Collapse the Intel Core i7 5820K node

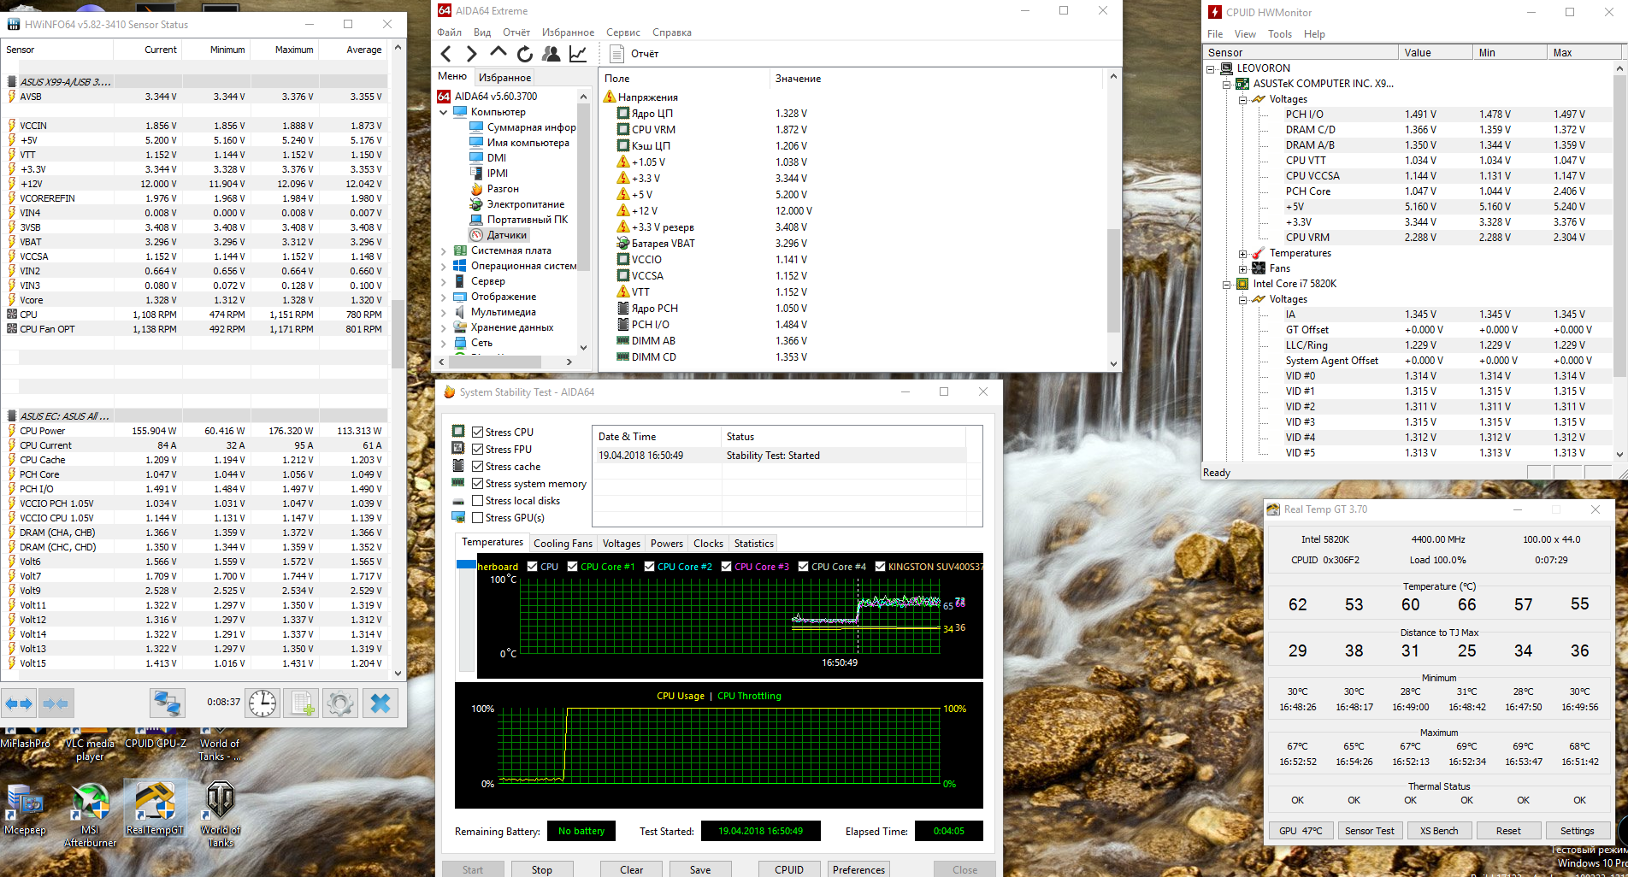[x=1227, y=284]
